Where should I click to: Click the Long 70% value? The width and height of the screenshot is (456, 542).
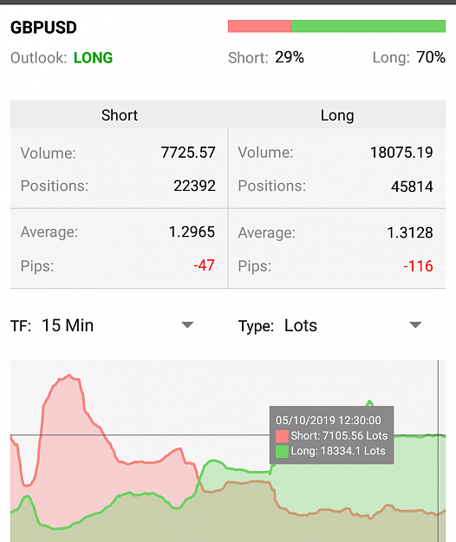click(x=431, y=57)
